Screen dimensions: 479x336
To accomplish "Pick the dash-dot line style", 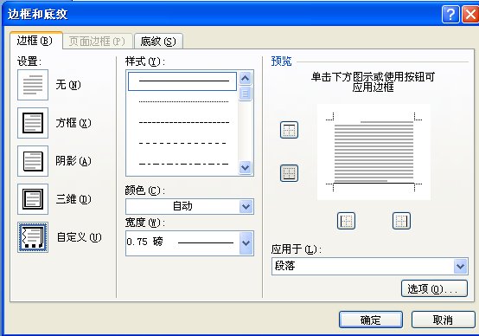I will [182, 164].
